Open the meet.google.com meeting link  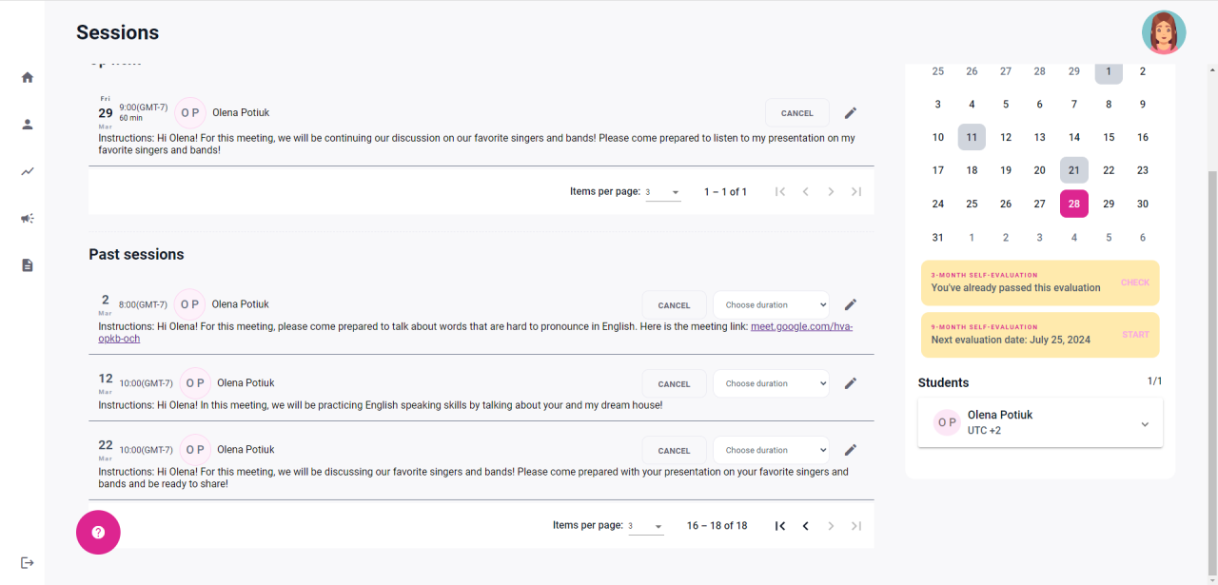click(801, 326)
